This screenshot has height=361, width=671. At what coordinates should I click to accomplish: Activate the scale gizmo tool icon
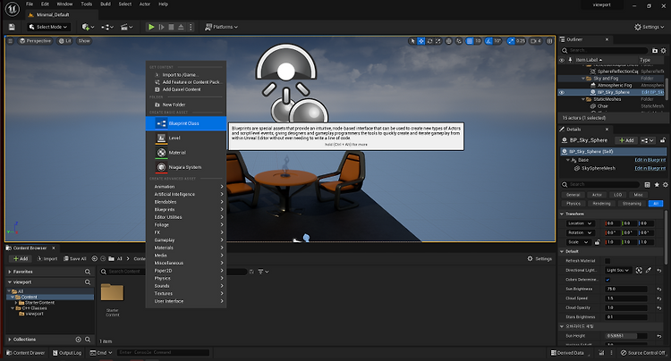coord(437,41)
